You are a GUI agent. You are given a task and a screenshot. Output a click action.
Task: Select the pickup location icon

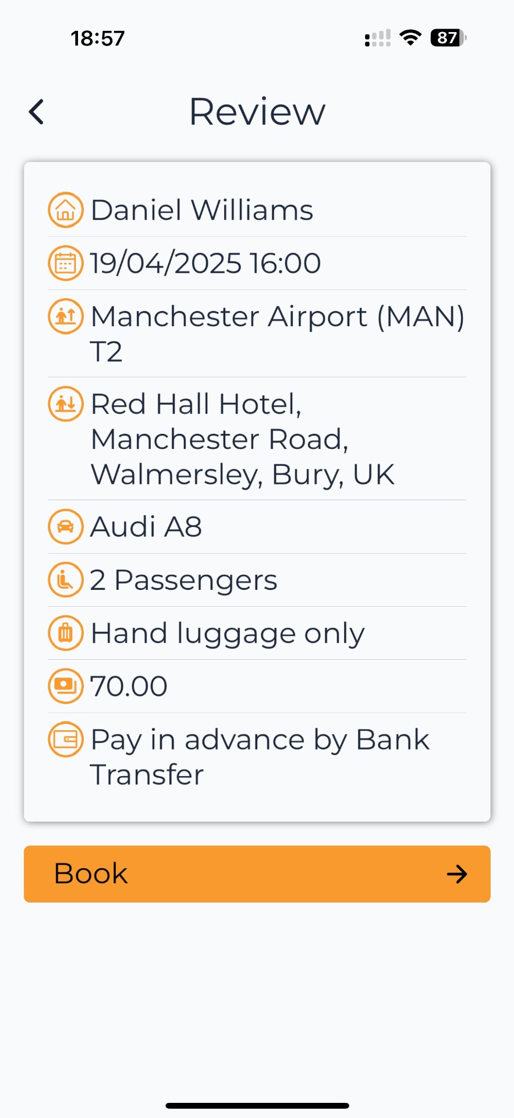click(x=65, y=317)
